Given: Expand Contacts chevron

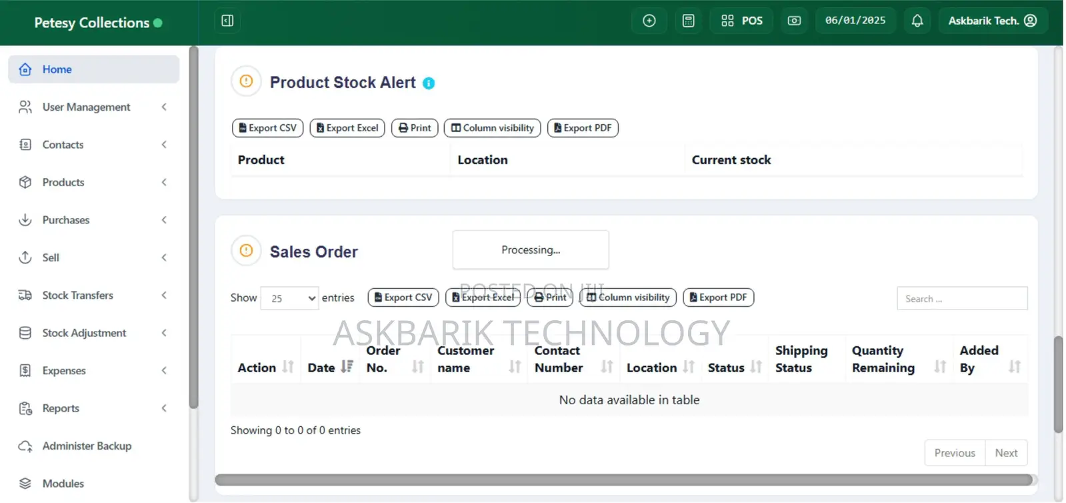Looking at the screenshot, I should [164, 145].
